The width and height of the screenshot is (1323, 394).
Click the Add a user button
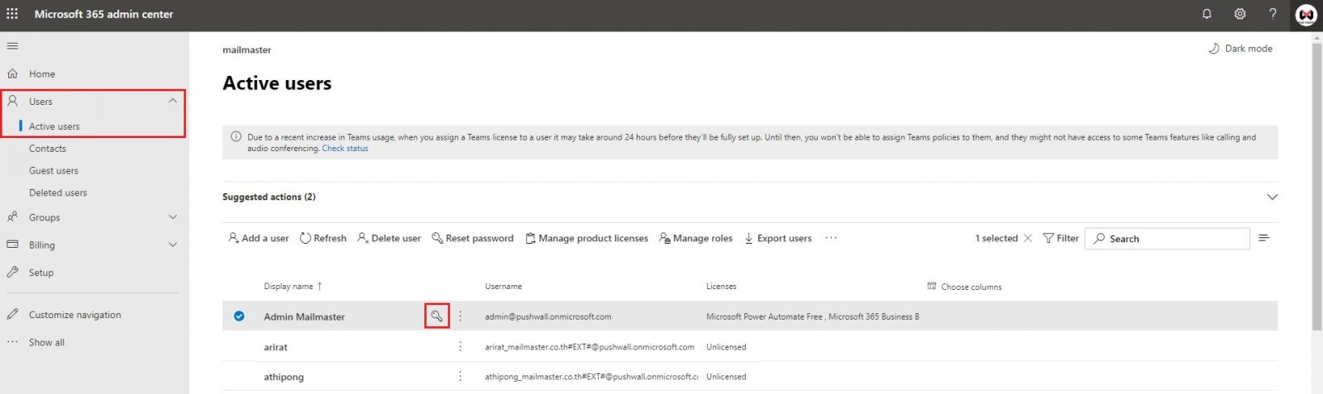click(x=259, y=238)
